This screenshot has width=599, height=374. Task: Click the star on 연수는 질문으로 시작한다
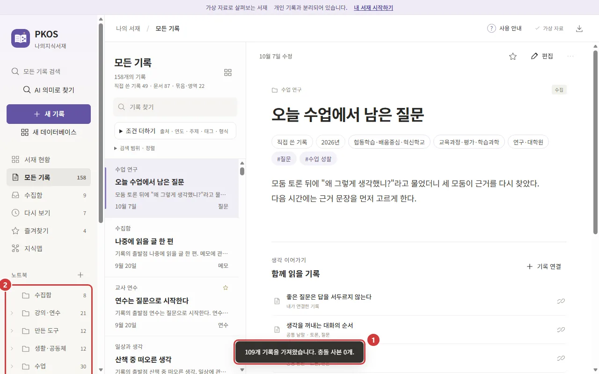click(x=226, y=288)
